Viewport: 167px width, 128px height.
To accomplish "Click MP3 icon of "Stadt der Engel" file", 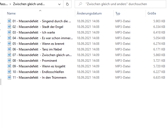I will pyautogui.click(x=9, y=27).
